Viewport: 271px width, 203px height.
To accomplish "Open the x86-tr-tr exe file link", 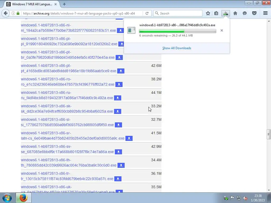I will pos(67,176).
